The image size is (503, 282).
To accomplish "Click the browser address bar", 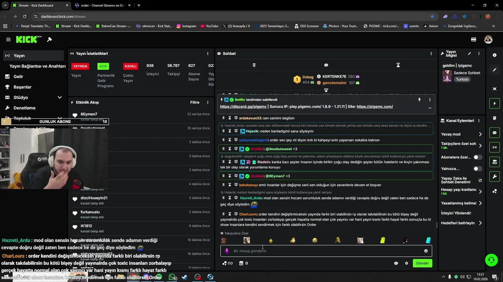I will 232,16.
